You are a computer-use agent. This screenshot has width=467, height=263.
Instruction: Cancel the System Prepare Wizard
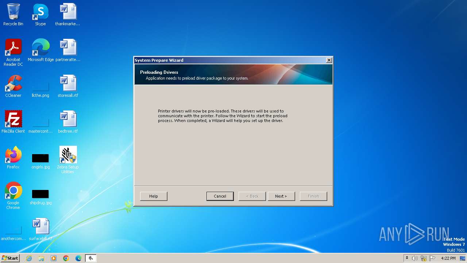[220, 196]
